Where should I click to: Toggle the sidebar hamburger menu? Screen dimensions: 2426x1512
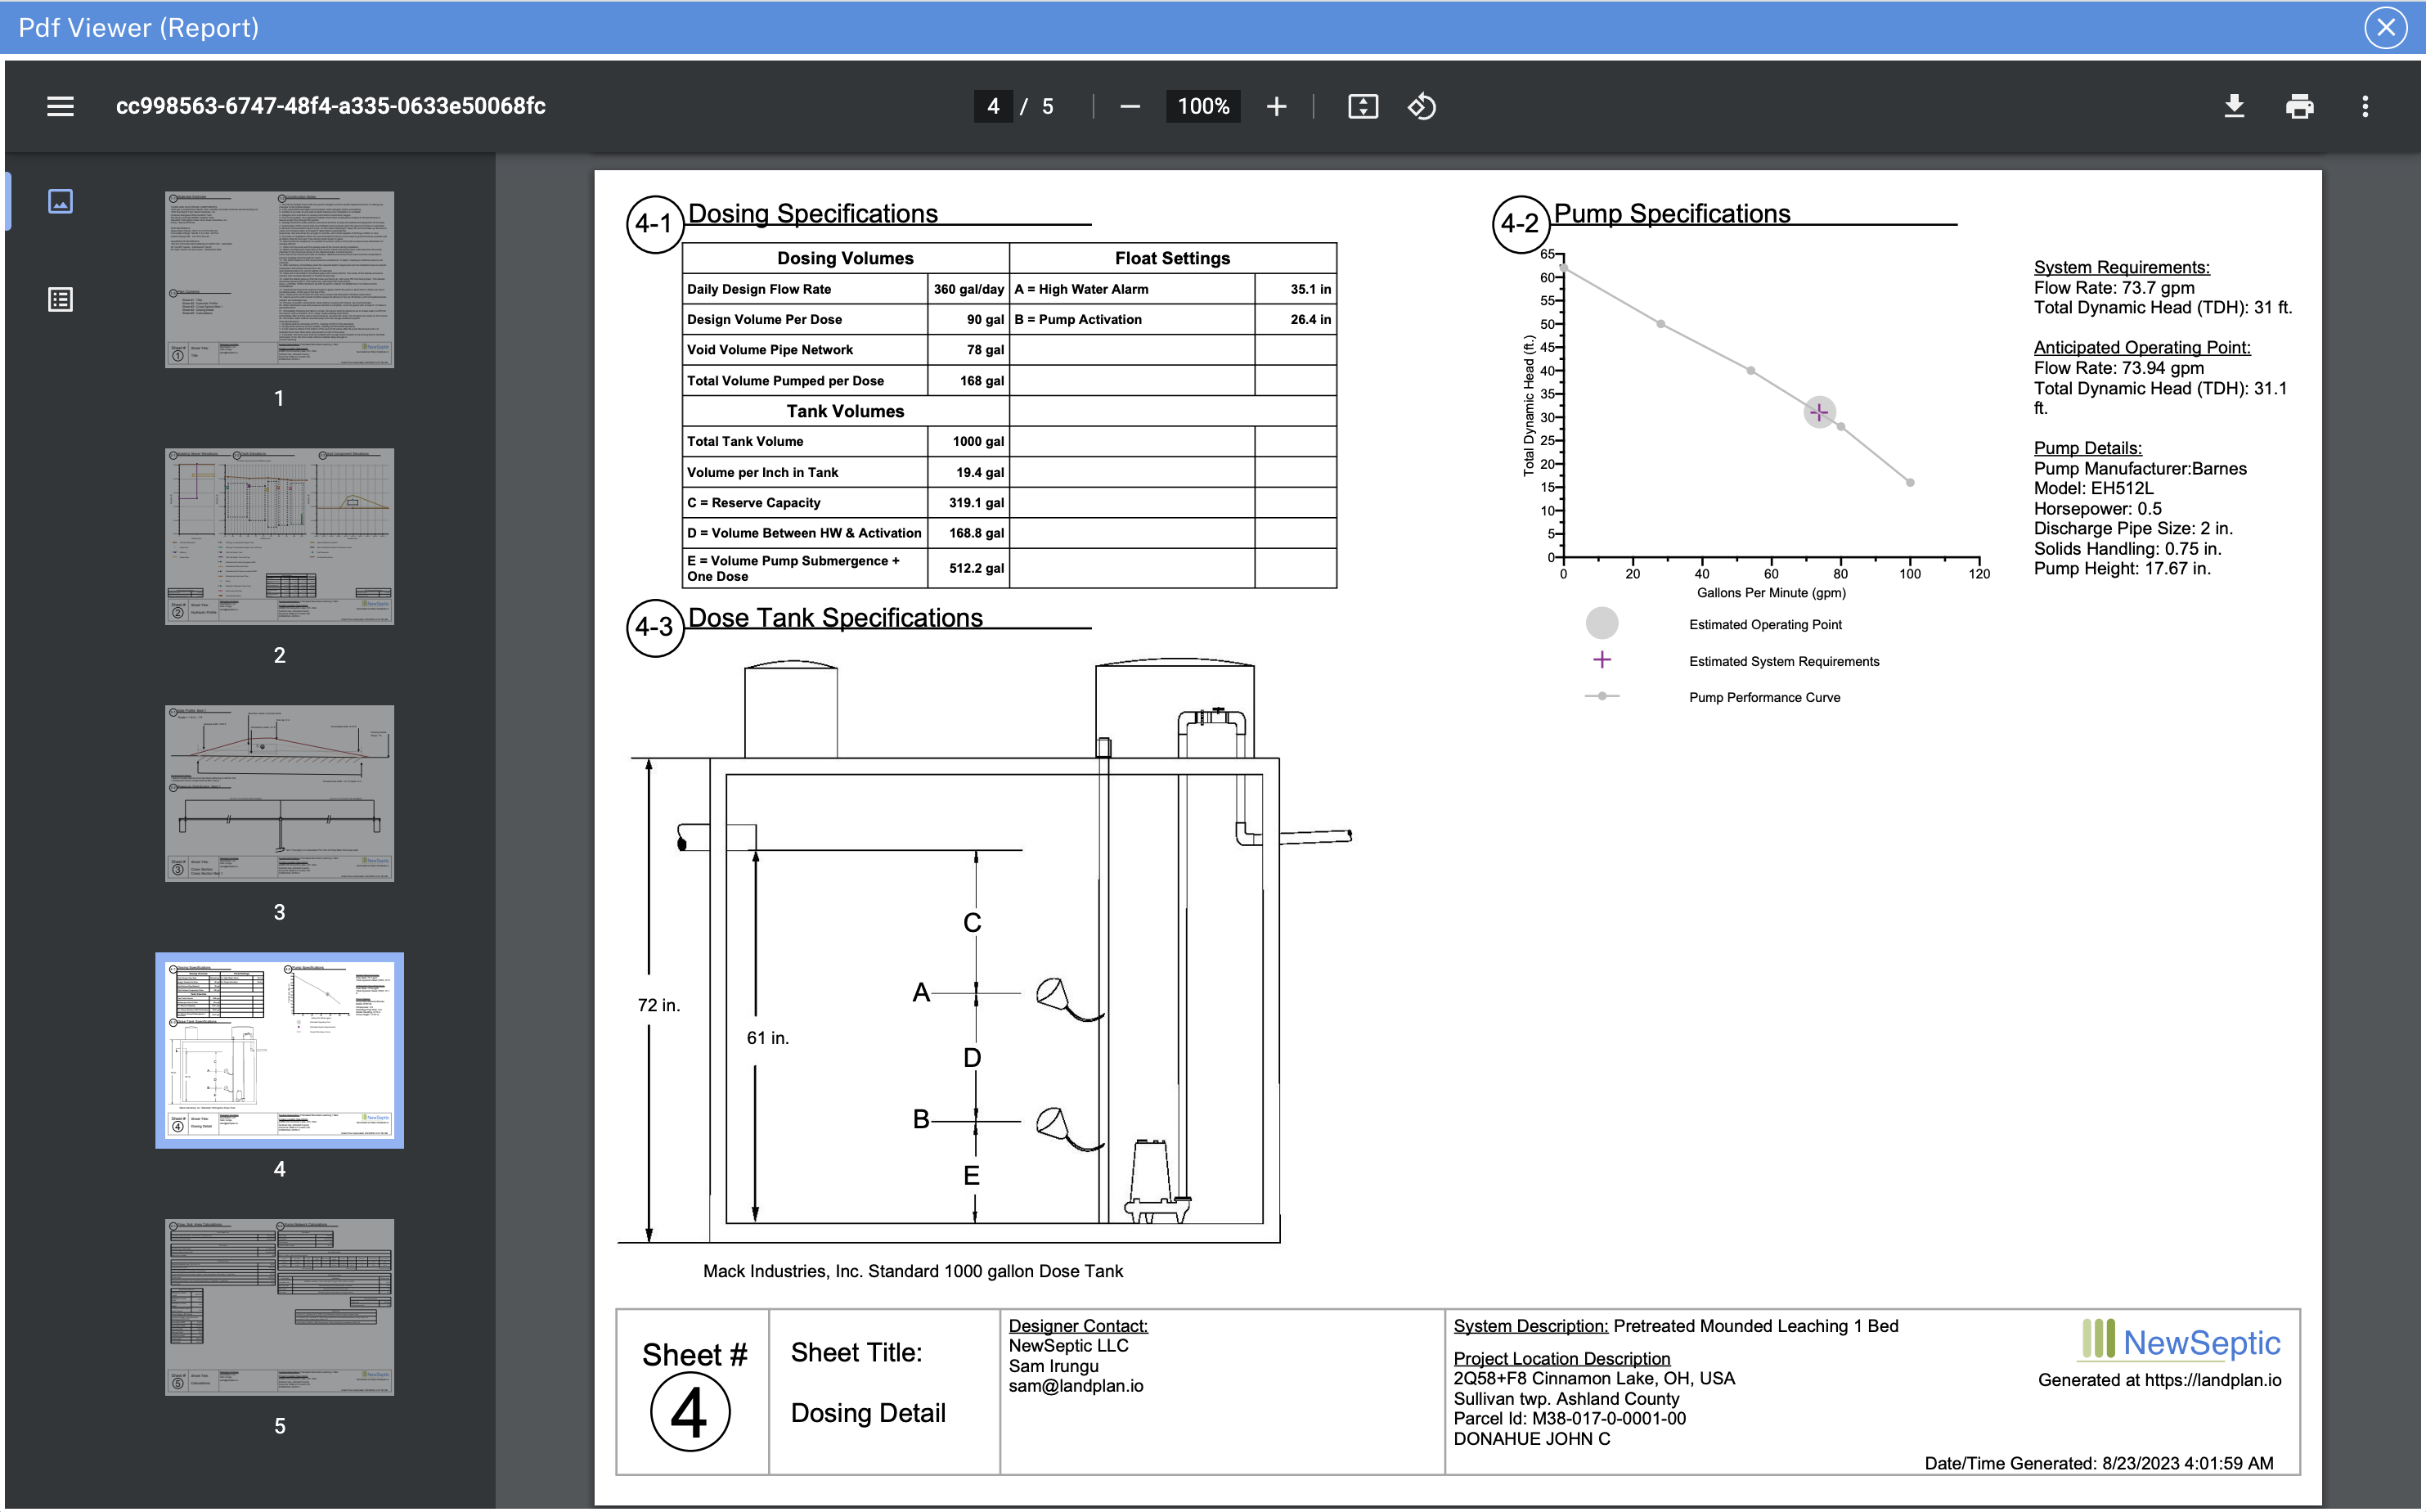[x=60, y=106]
